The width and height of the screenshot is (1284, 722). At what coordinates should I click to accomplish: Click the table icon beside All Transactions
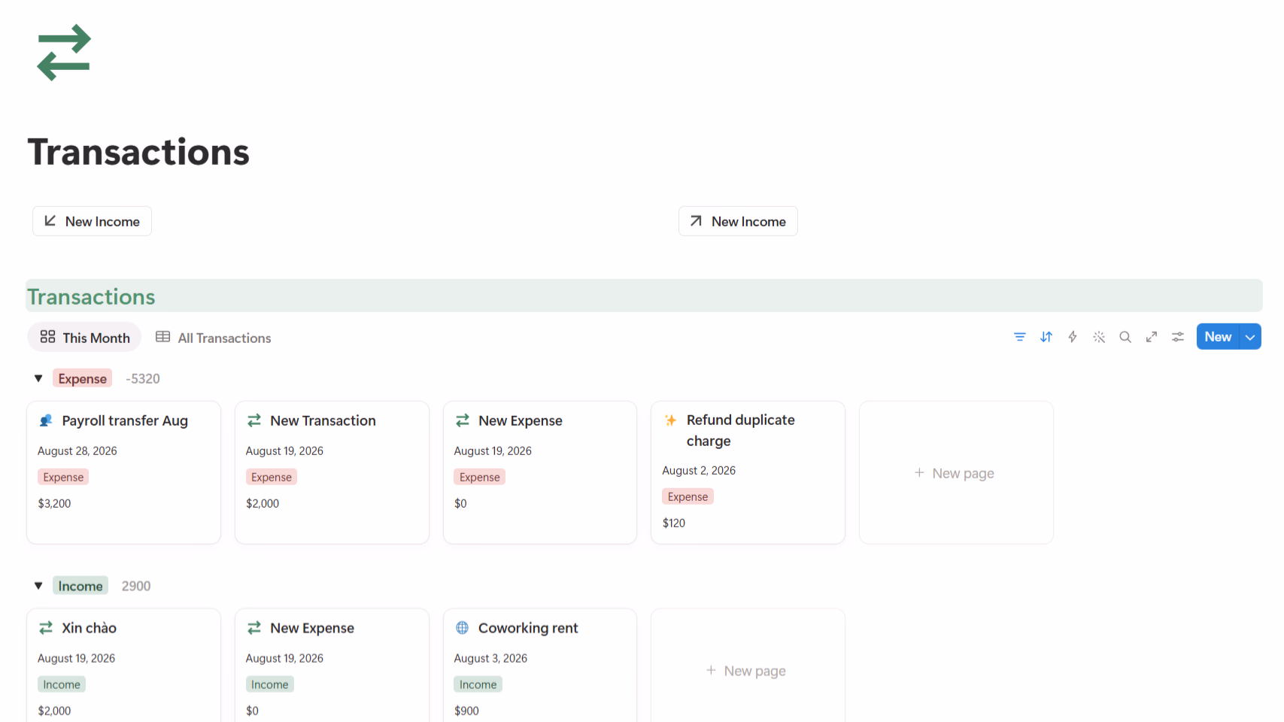[162, 337]
